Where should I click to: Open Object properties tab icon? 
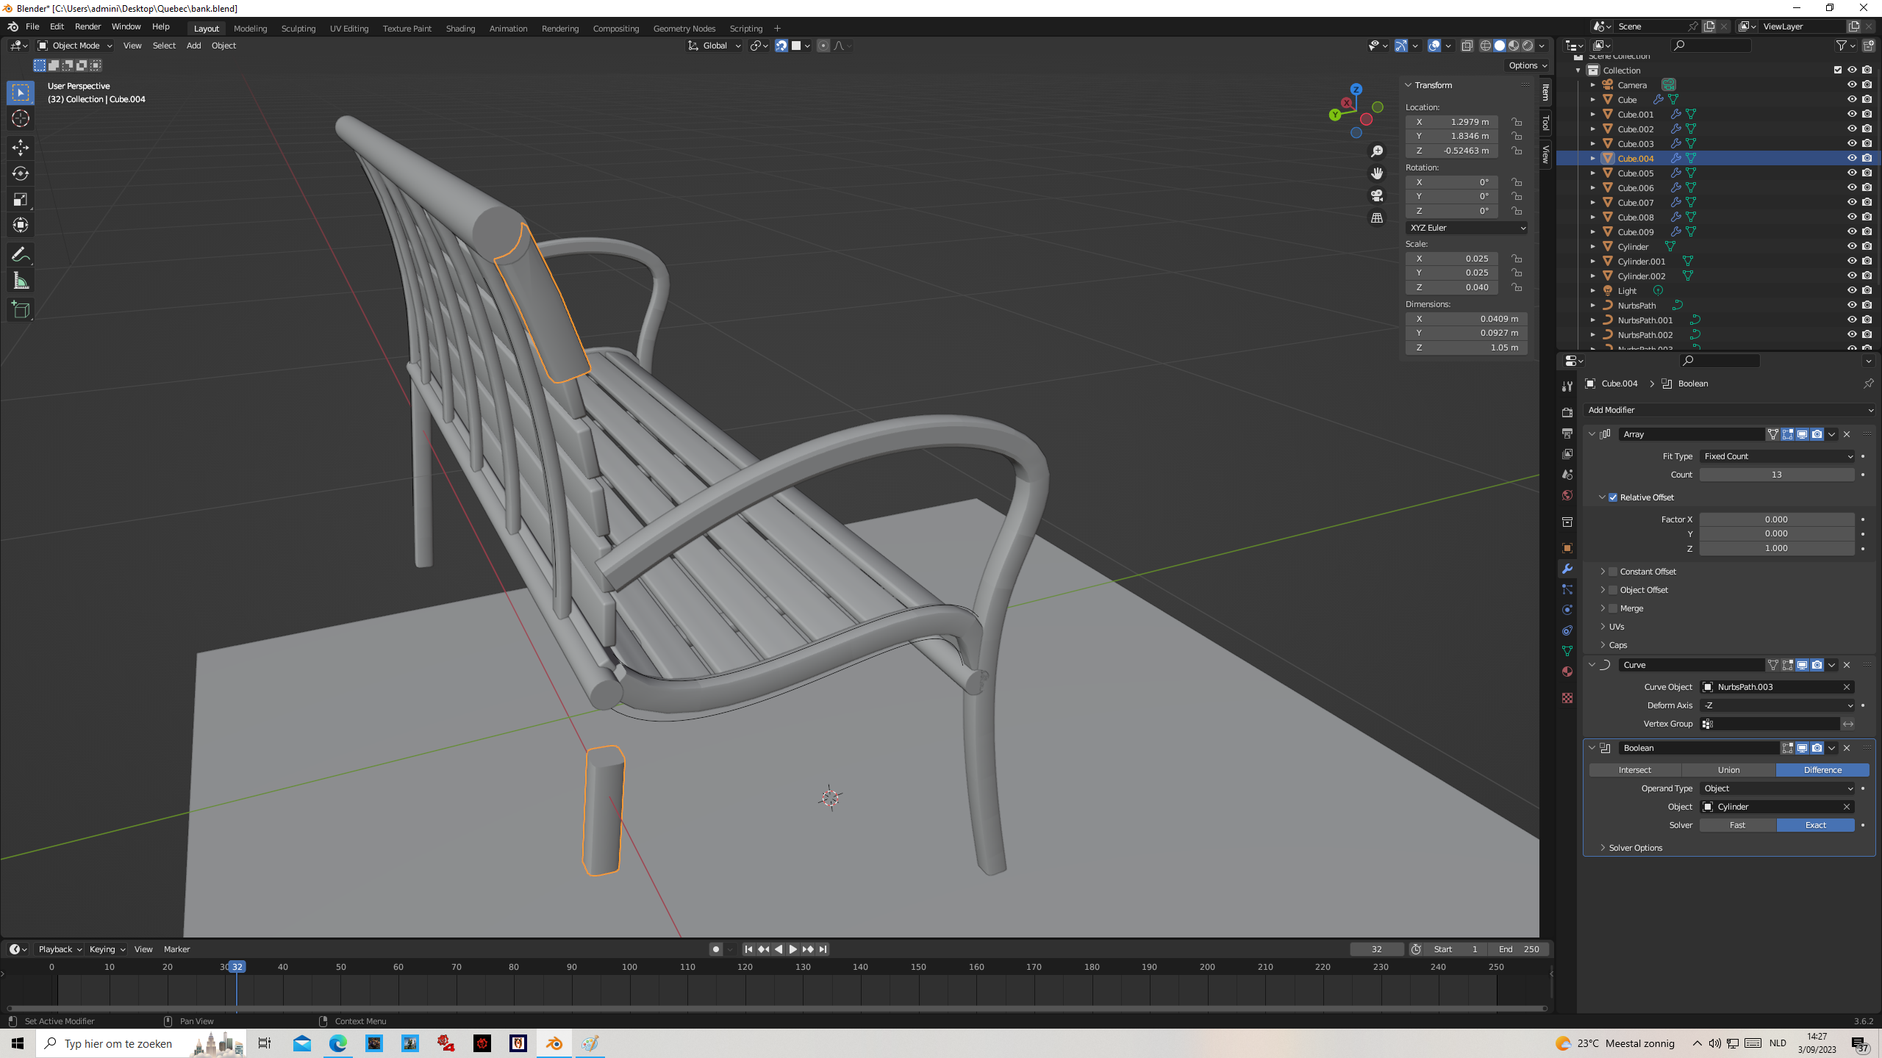1567,548
